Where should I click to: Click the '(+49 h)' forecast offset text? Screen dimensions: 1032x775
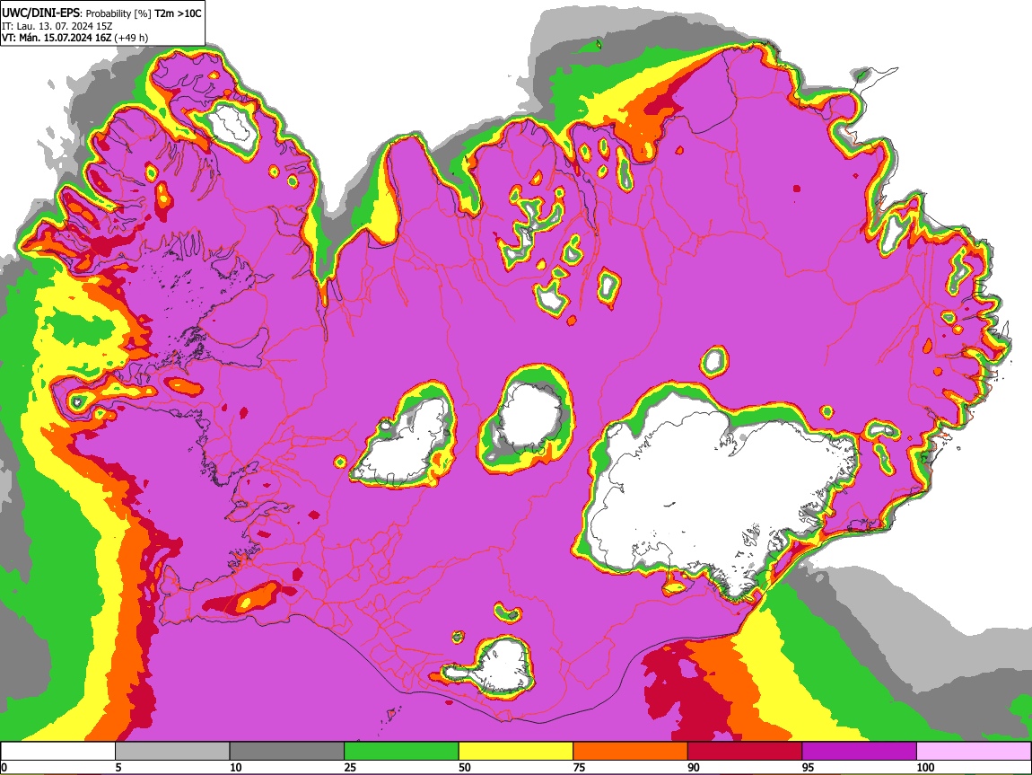tap(132, 38)
